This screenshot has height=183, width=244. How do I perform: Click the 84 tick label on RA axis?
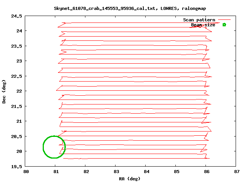coord(146,172)
